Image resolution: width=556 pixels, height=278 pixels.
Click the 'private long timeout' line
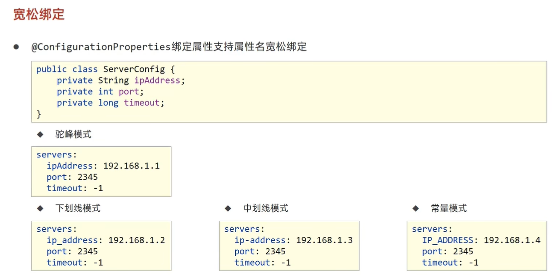pyautogui.click(x=111, y=103)
